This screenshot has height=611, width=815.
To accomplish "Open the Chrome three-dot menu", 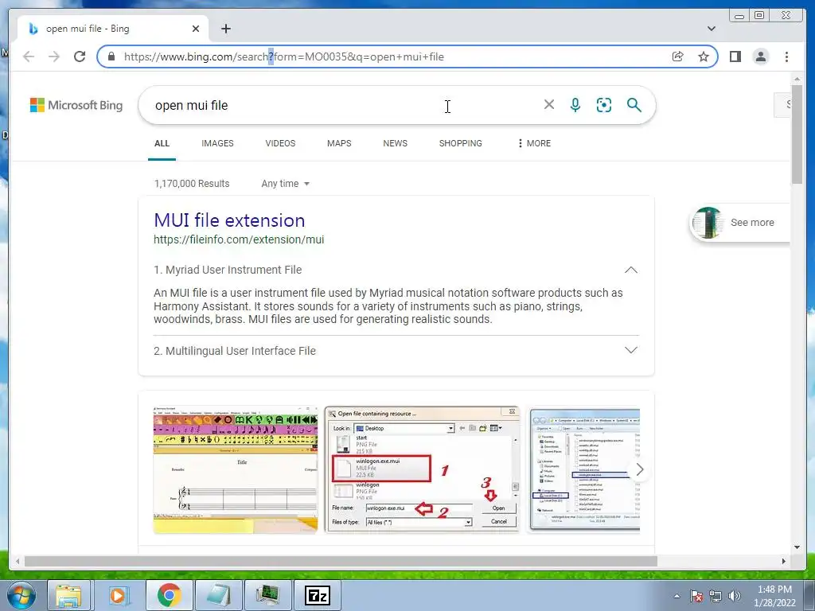I will coord(786,56).
